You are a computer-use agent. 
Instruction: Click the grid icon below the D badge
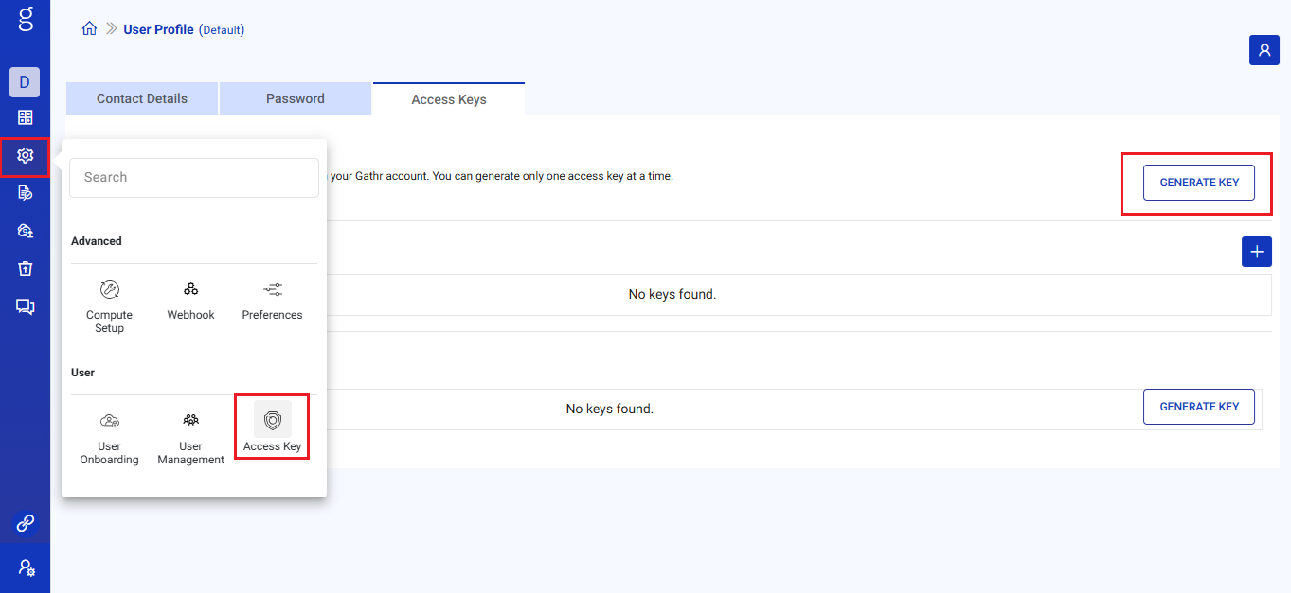click(x=25, y=117)
